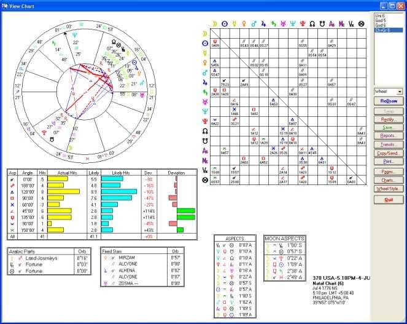This screenshot has width=407, height=324.
Task: Click the Part of Fortune row header glyph
Action: point(205,180)
